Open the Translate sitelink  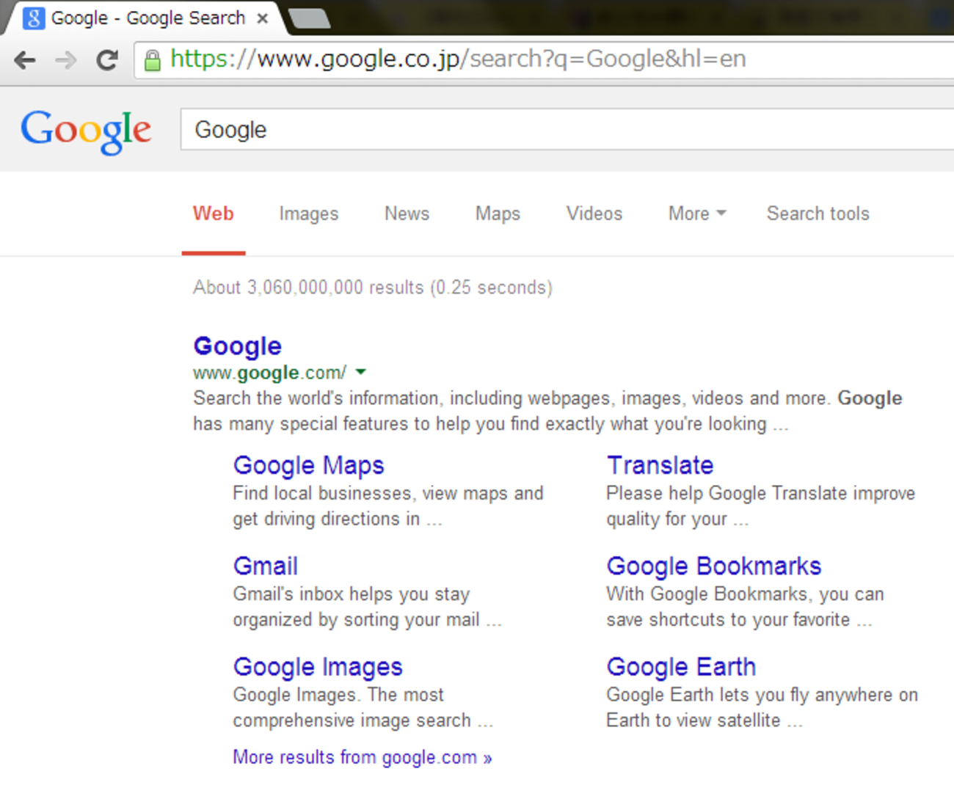click(x=660, y=465)
